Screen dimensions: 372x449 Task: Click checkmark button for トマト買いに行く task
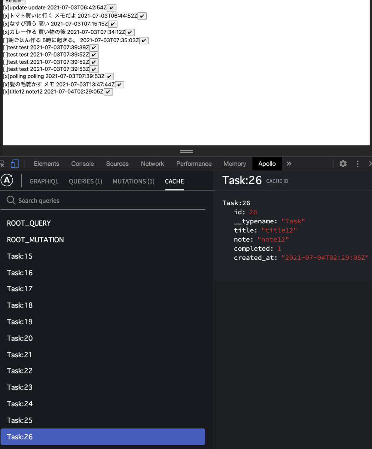point(142,16)
